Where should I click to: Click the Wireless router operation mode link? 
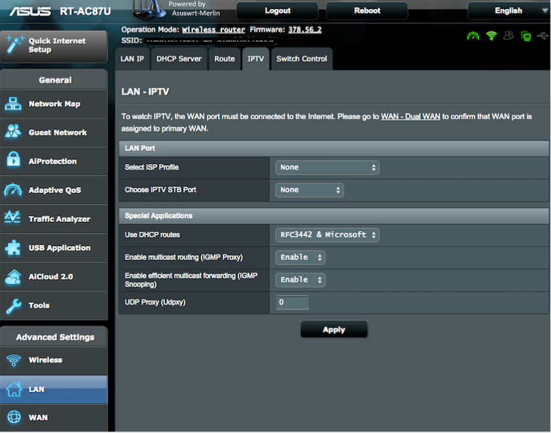coord(213,30)
